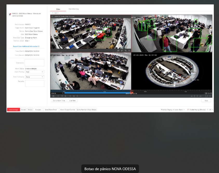Image resolution: width=219 pixels, height=173 pixels.
Task: Go to previous camera page arrow
Action: (53, 13)
